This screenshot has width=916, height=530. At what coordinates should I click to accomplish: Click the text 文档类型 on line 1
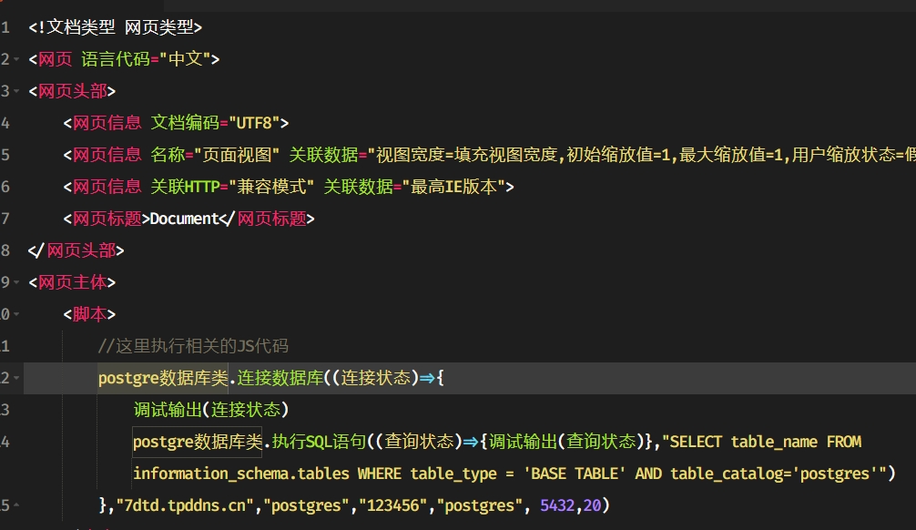coord(81,27)
